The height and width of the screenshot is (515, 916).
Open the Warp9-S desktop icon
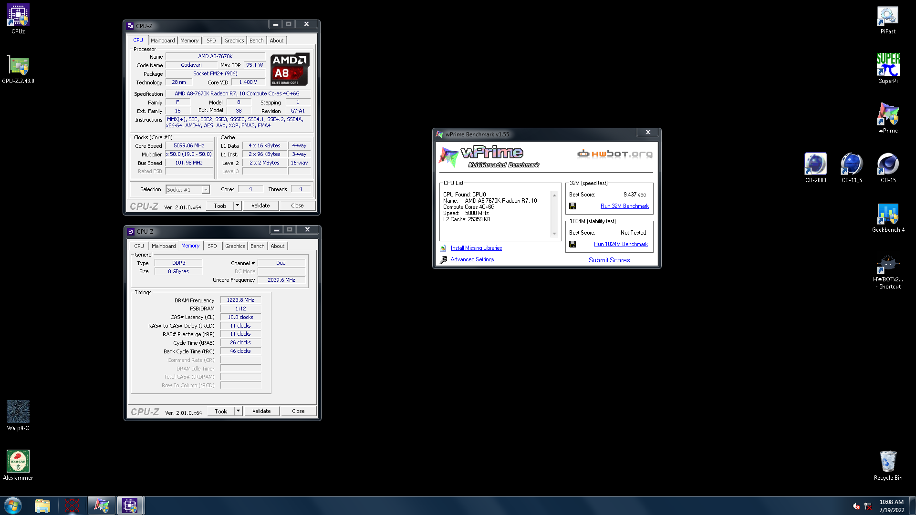[18, 416]
